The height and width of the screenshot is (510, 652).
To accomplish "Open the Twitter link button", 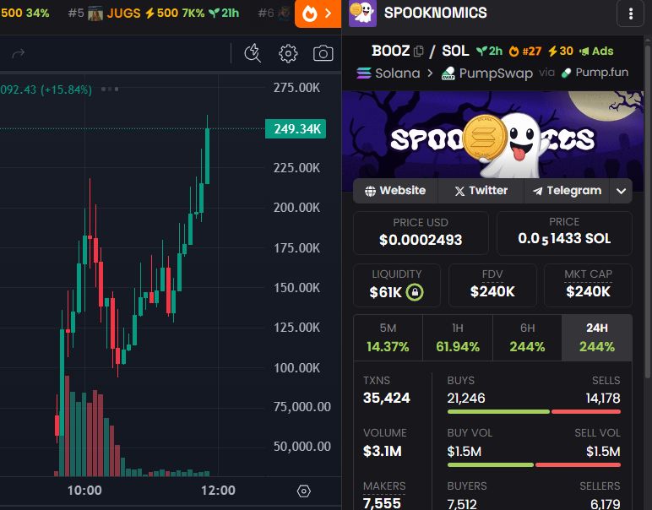I will tap(481, 191).
